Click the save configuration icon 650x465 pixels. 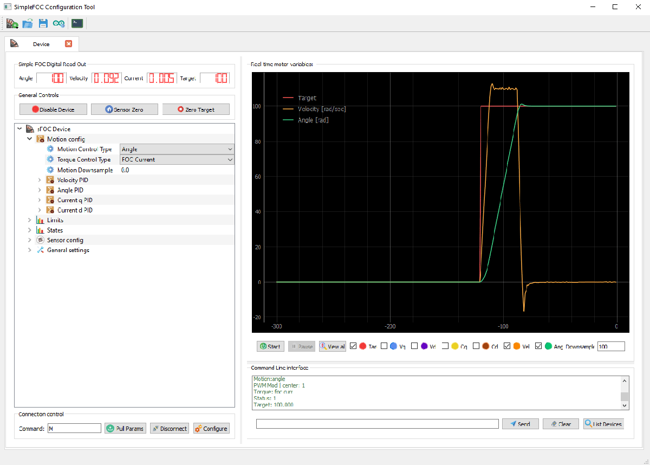pos(43,23)
